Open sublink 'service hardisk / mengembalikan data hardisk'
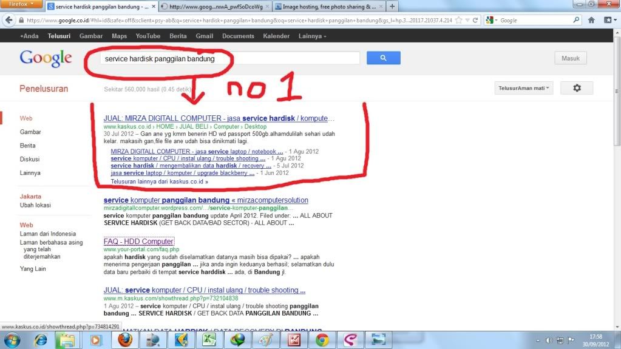This screenshot has width=621, height=349. [191, 166]
